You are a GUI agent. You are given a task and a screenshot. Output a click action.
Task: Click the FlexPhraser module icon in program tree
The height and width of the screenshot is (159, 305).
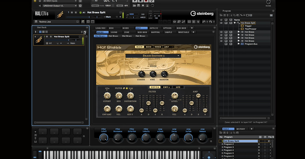point(242,29)
